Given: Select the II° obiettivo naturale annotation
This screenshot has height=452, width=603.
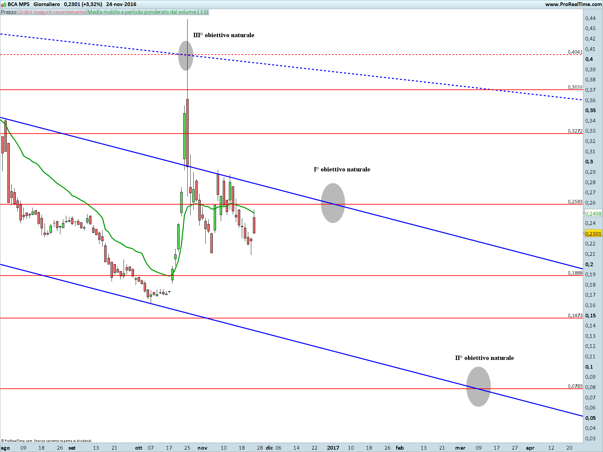Looking at the screenshot, I should click(484, 358).
